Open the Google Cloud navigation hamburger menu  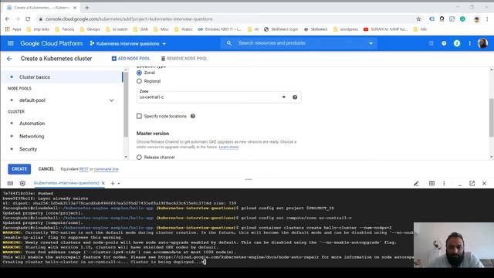[10, 43]
